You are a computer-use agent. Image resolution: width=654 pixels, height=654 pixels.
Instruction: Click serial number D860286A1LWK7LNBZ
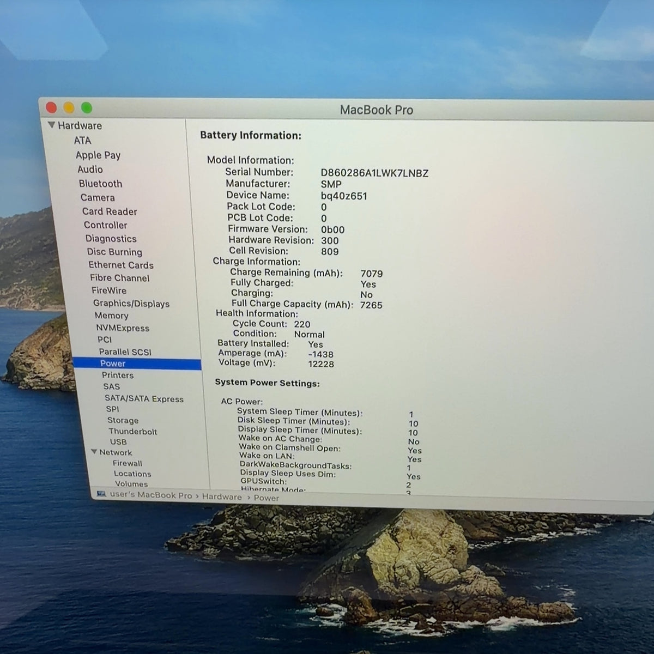[374, 173]
